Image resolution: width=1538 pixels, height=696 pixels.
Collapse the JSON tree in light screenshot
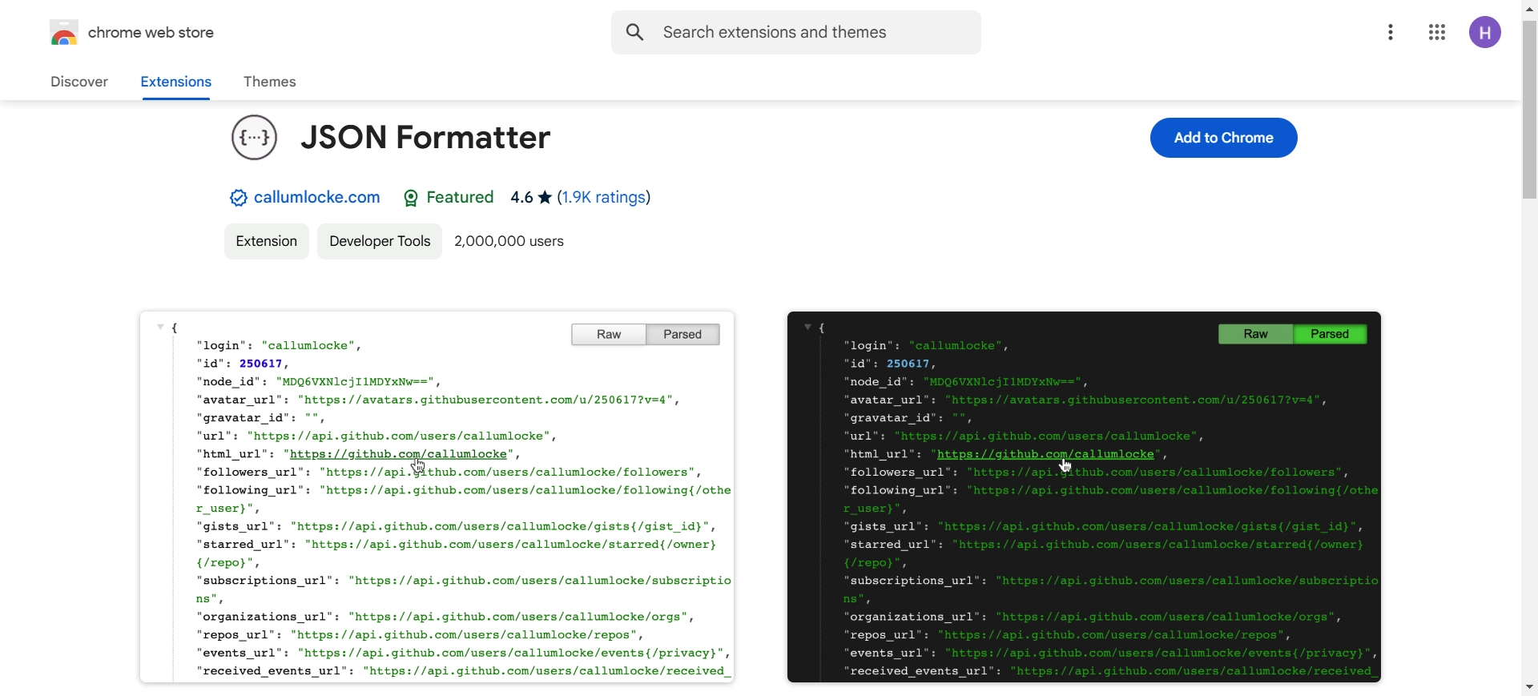(x=160, y=328)
